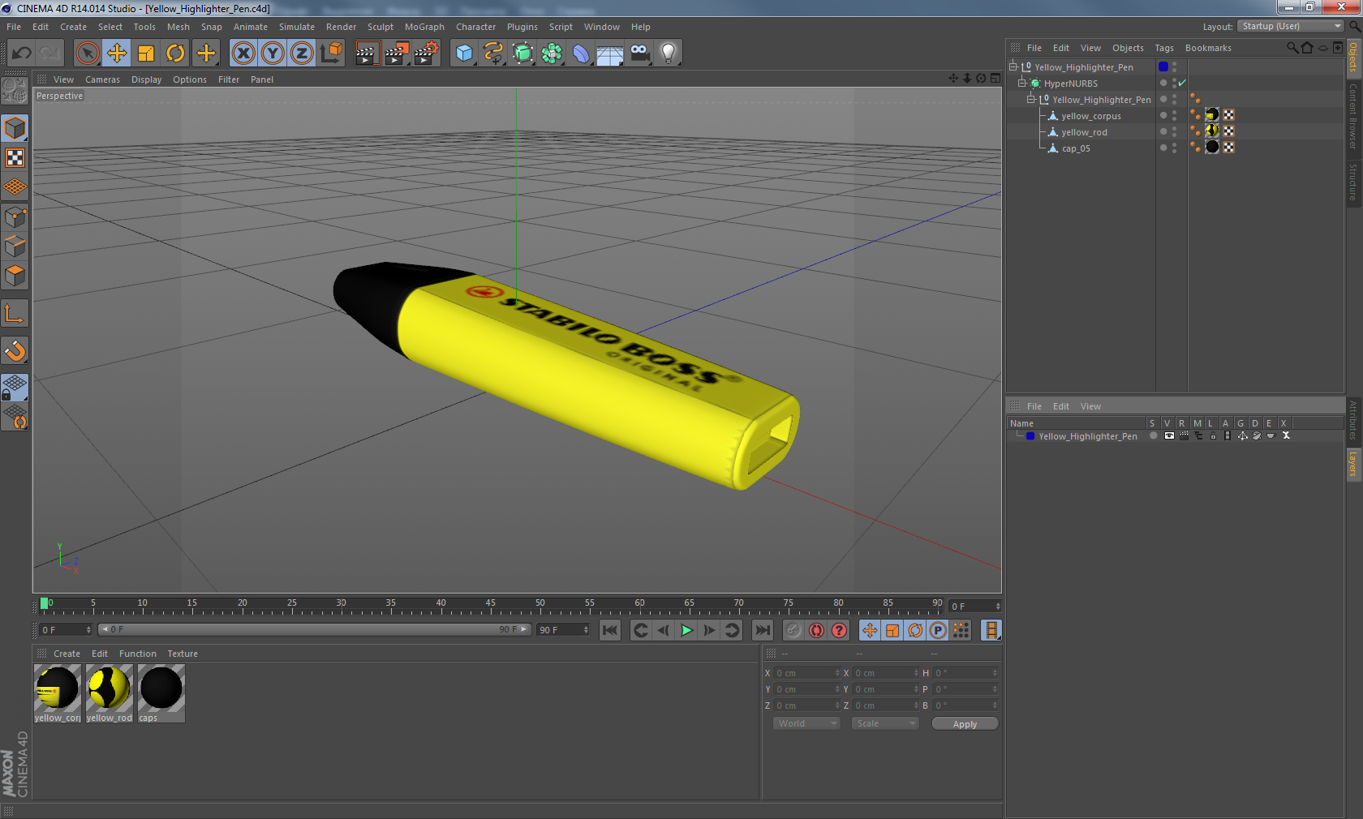Open Material Manager Function menu
The height and width of the screenshot is (819, 1363).
coord(138,654)
